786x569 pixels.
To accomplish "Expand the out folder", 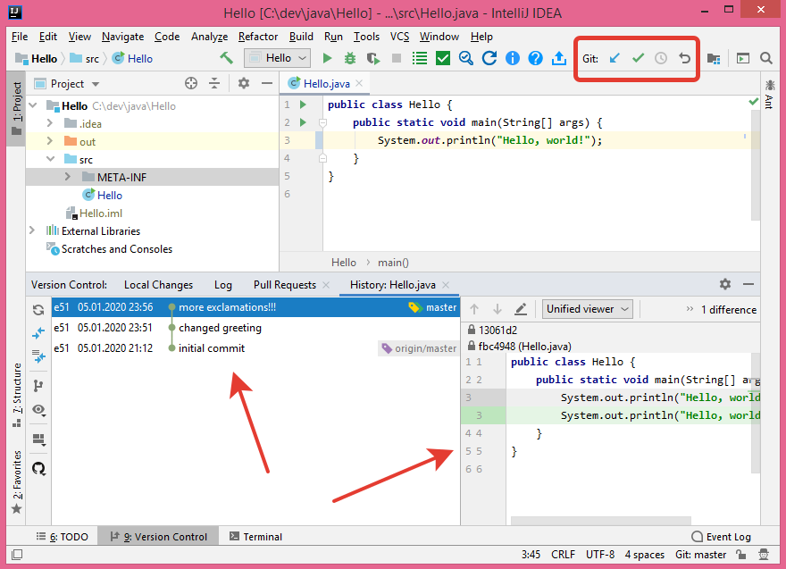I will click(49, 141).
